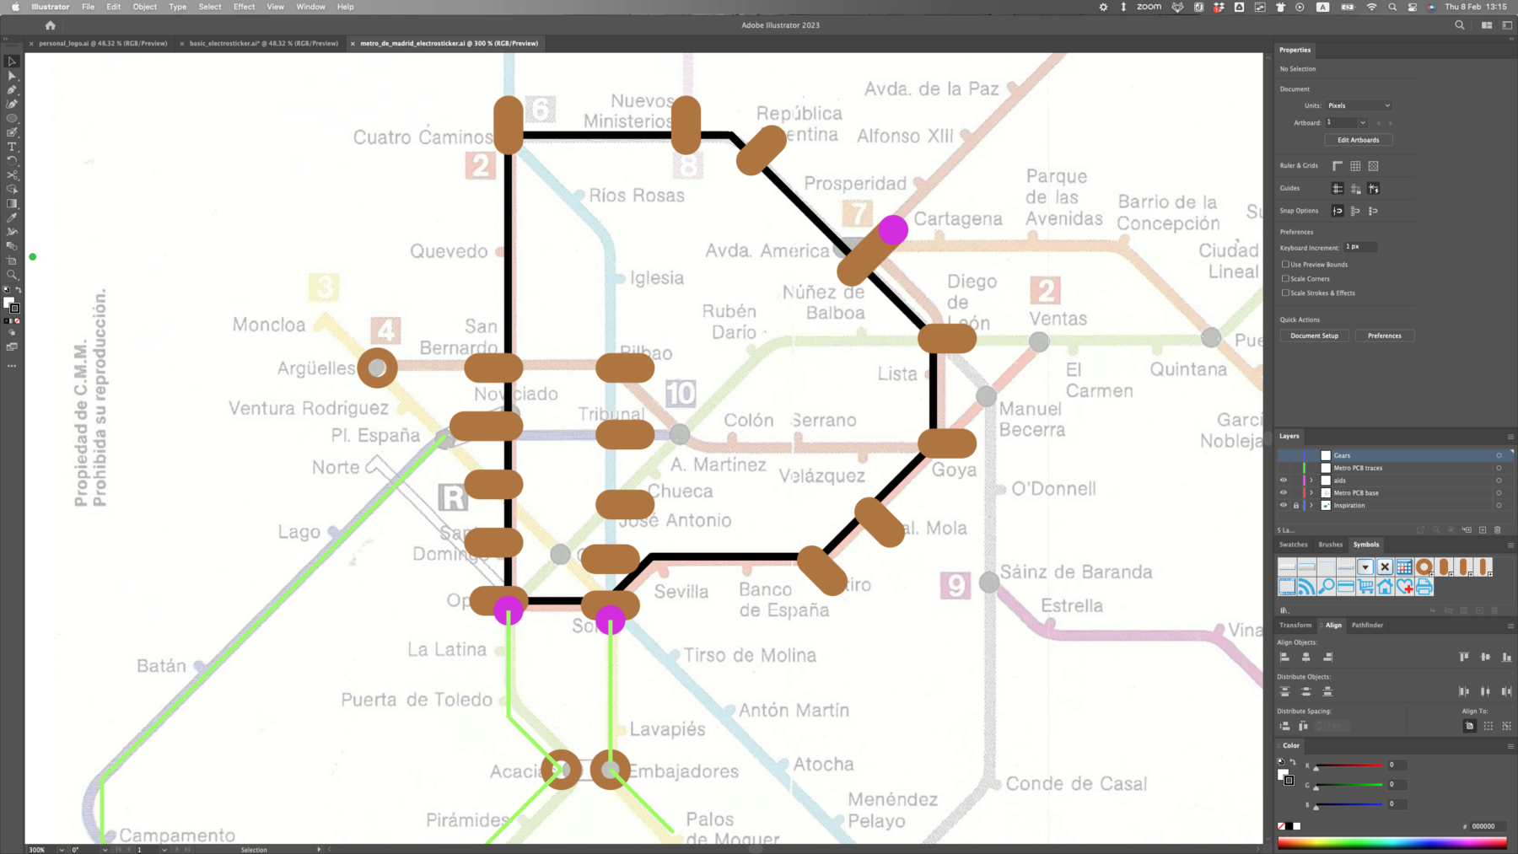Show the Metro PCB traces layer
This screenshot has height=854, width=1518.
1284,468
